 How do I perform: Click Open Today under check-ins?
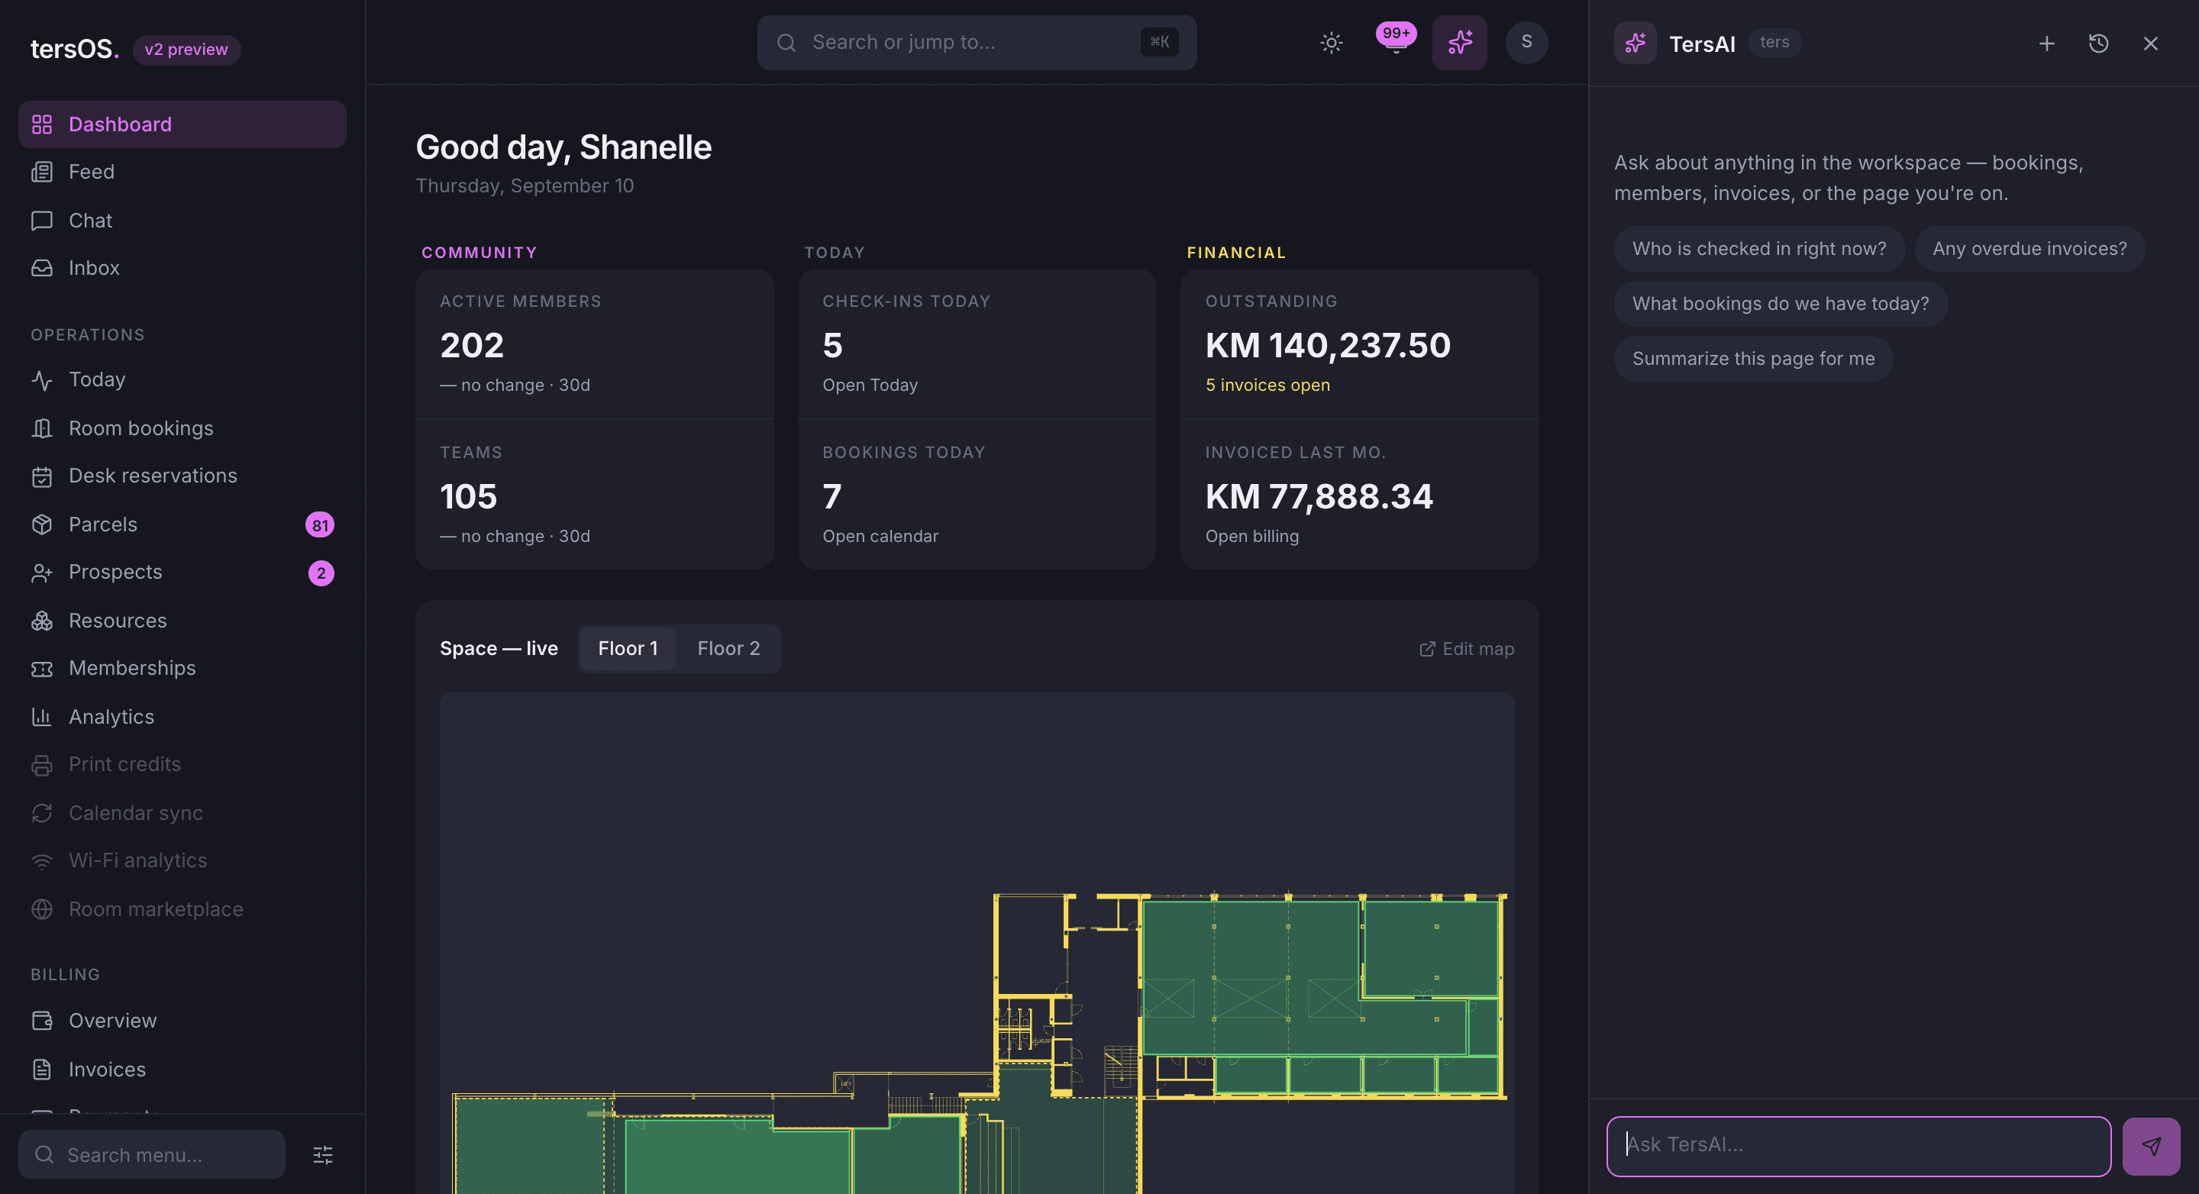point(870,385)
